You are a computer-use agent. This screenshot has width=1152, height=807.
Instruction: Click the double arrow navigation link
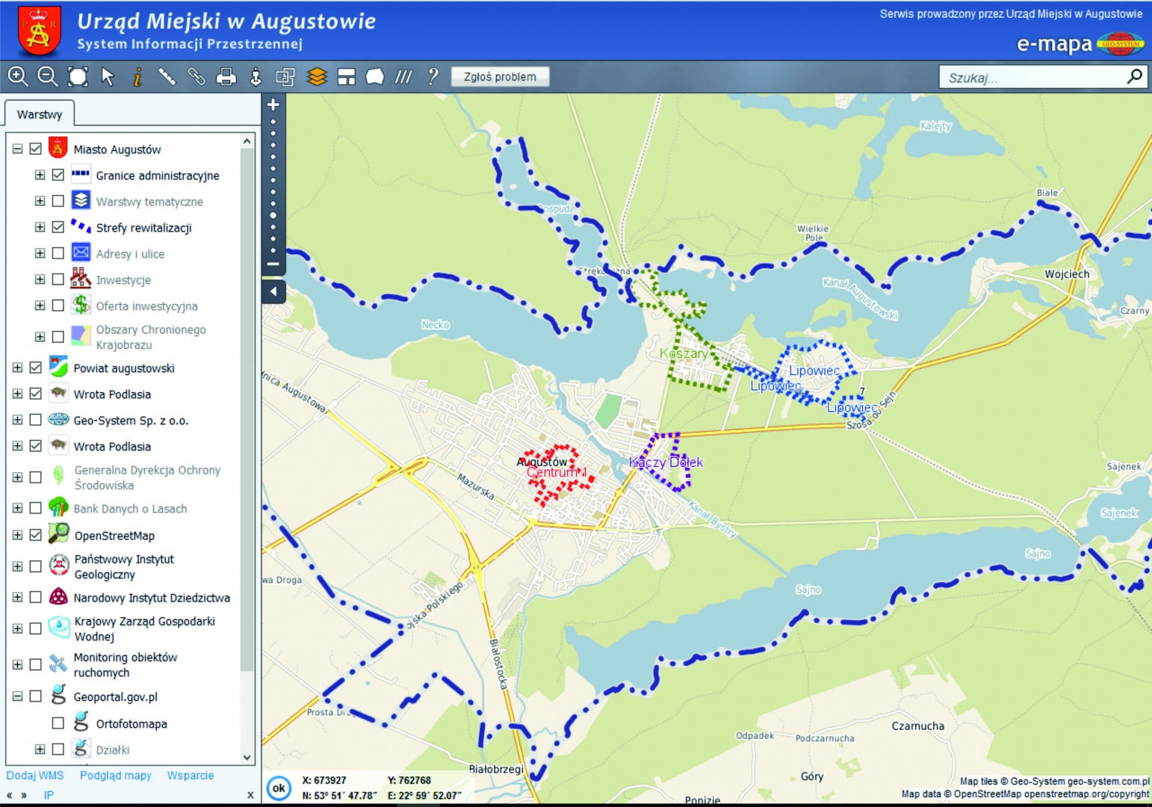pyautogui.click(x=17, y=795)
